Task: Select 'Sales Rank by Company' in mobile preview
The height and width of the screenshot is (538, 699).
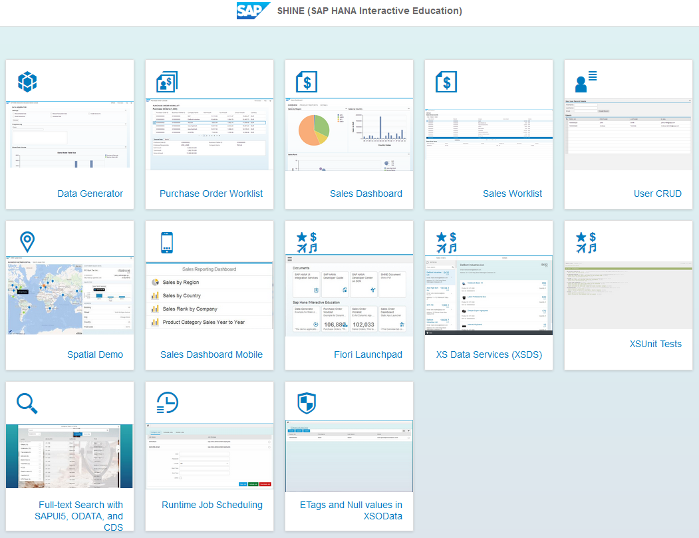Action: (x=210, y=309)
